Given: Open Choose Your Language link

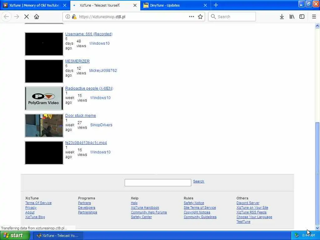Looking at the screenshot, I should tap(254, 217).
